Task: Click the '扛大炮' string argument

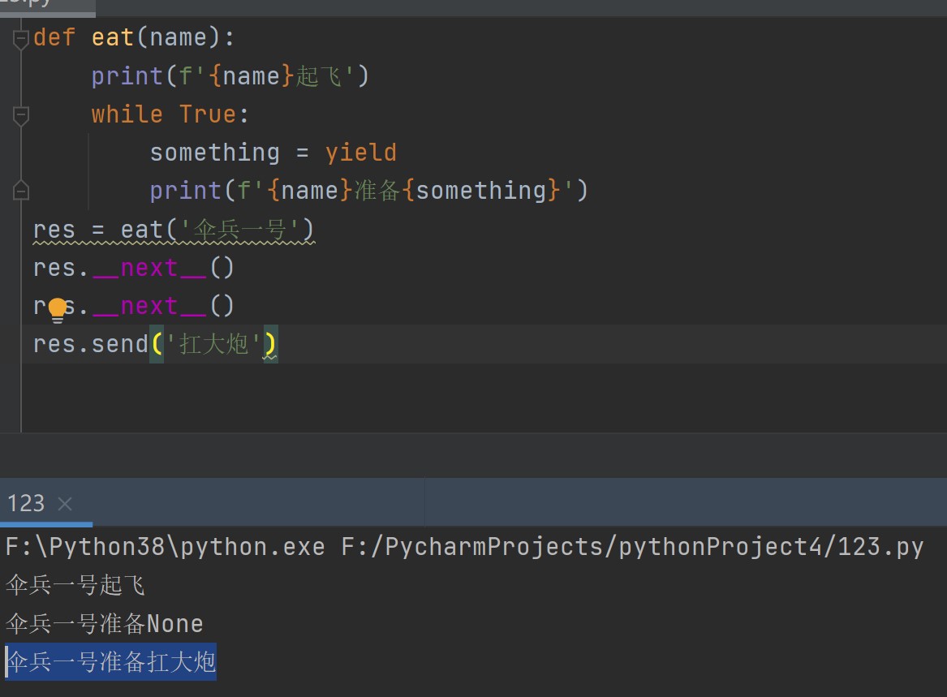Action: (214, 344)
